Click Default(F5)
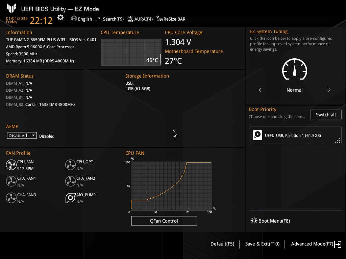Screen dimensions: 346x259 pos(222,244)
